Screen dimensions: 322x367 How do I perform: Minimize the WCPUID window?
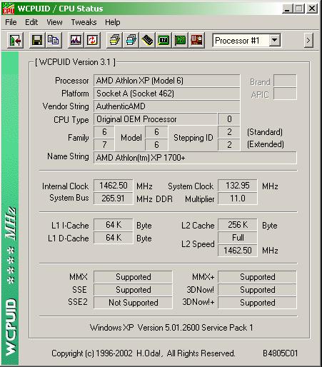click(x=288, y=9)
